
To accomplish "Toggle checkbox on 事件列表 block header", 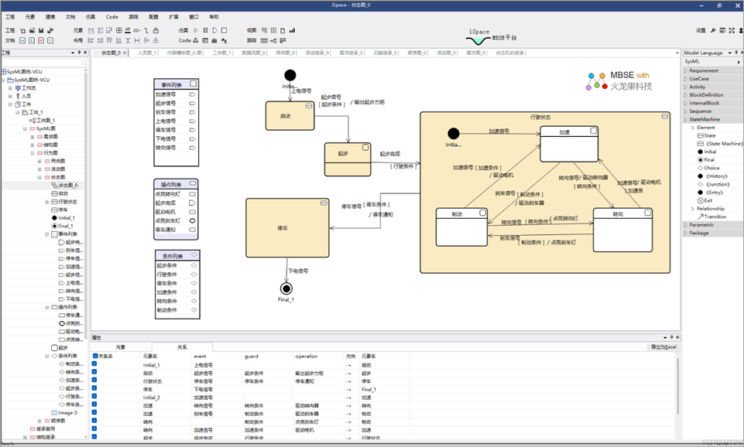I will click(193, 84).
